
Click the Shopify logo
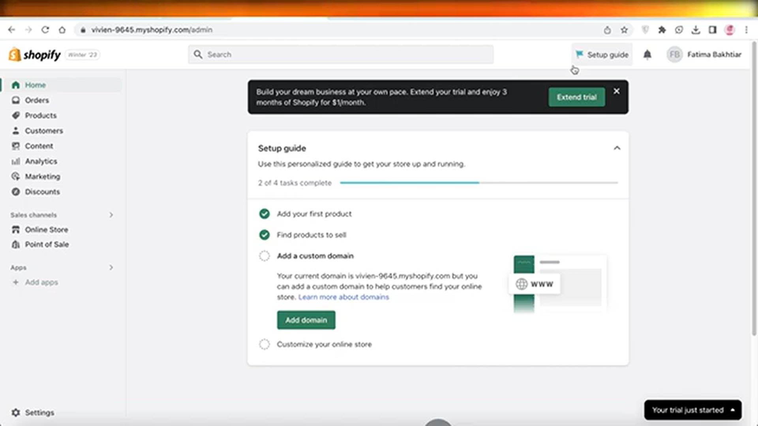coord(35,54)
